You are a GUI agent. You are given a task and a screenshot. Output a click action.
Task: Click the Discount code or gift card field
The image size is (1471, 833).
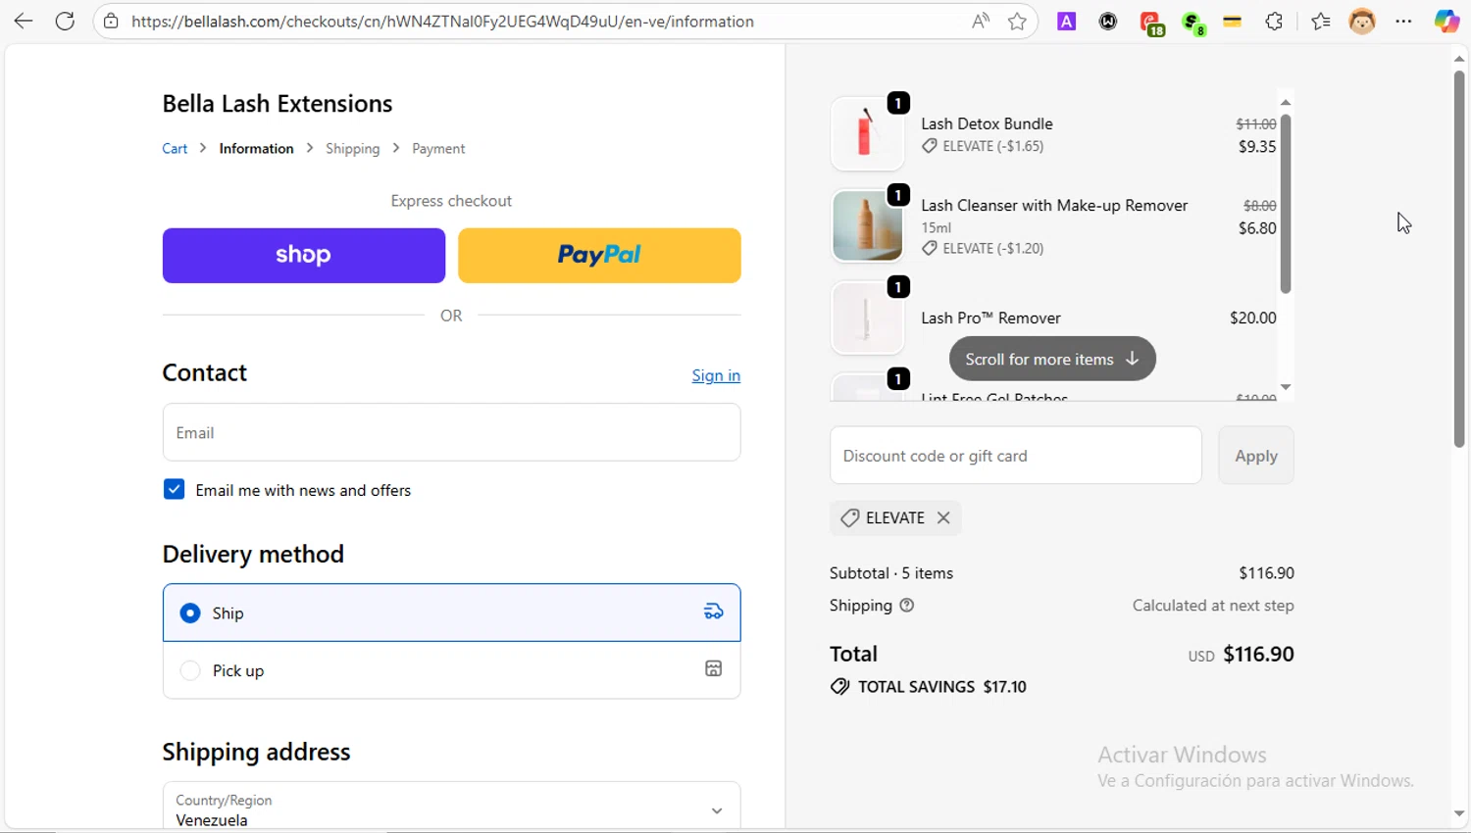point(1016,455)
